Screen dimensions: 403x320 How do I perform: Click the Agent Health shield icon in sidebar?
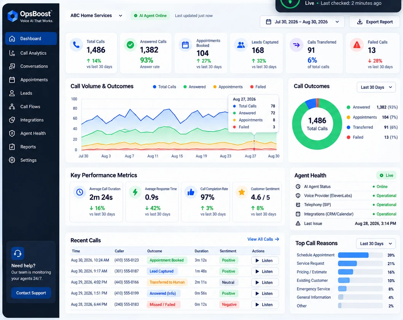click(12, 133)
